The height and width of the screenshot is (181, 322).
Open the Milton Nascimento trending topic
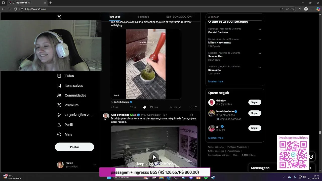click(x=220, y=42)
